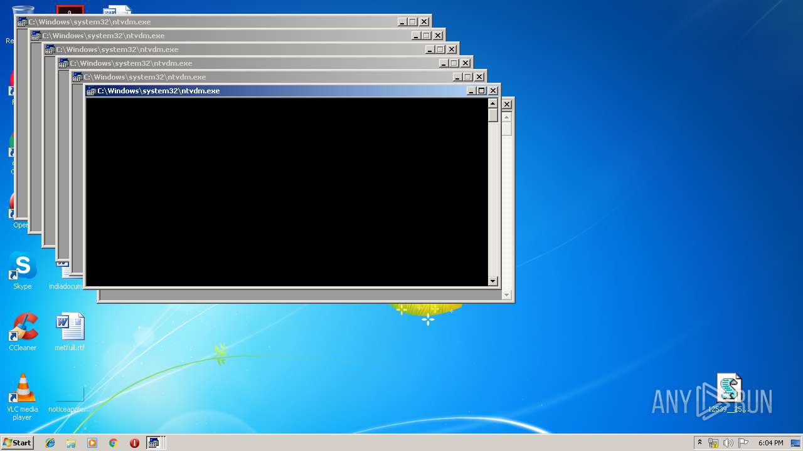Open system menu icon of active ntvdm window
803x451 pixels.
click(91, 91)
